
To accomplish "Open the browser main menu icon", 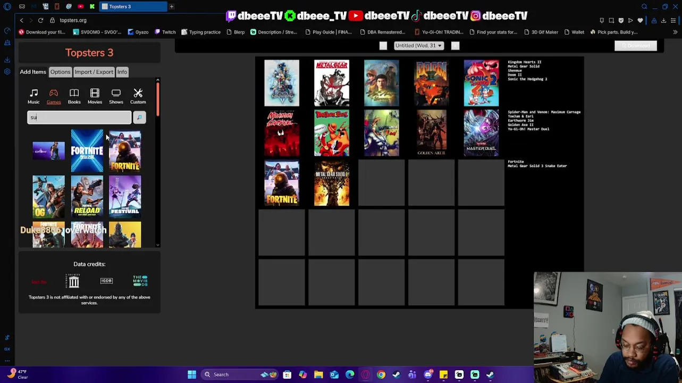I will (673, 20).
